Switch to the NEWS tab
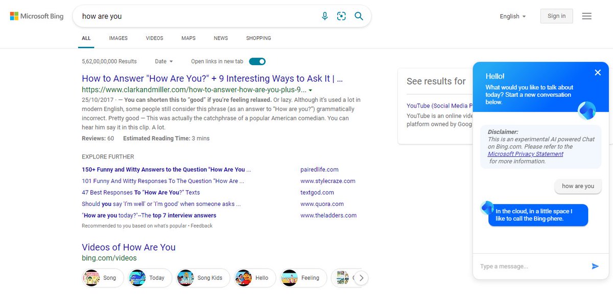 coord(220,38)
